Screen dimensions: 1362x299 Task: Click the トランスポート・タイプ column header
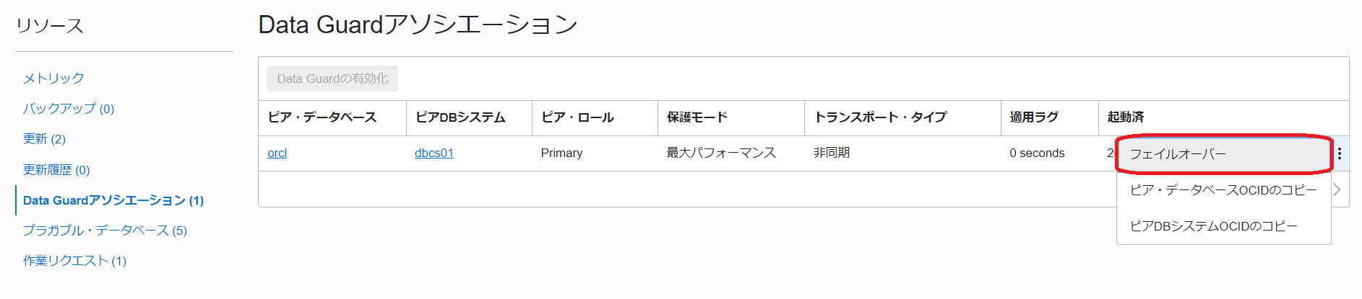pos(880,117)
